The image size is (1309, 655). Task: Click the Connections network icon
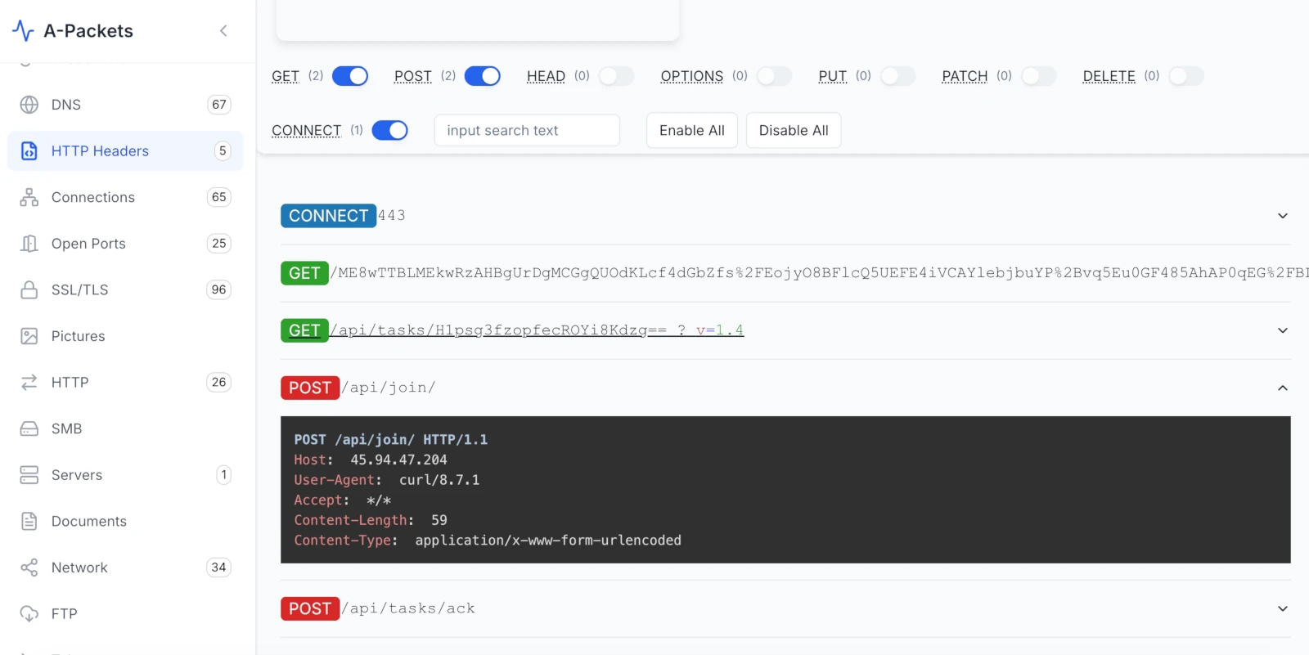(29, 197)
